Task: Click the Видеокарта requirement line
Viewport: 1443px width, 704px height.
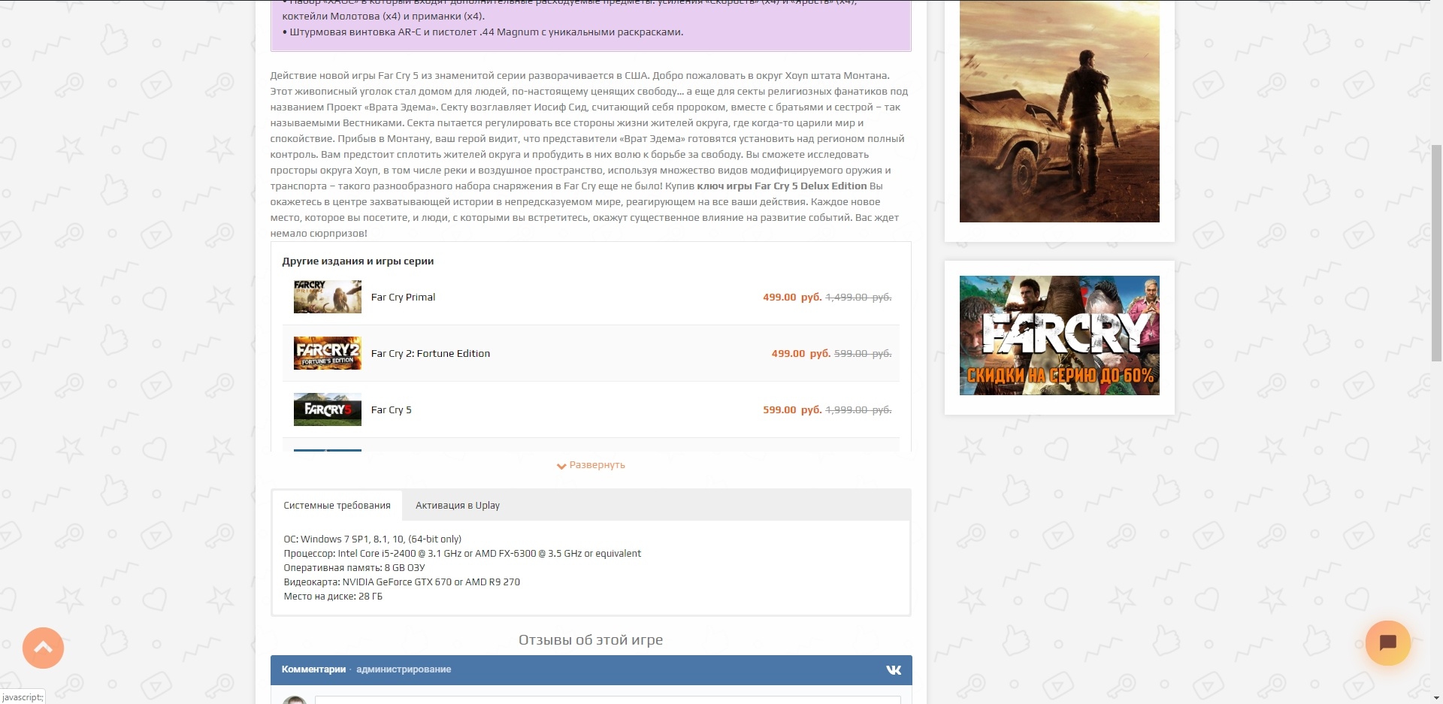Action: point(401,582)
